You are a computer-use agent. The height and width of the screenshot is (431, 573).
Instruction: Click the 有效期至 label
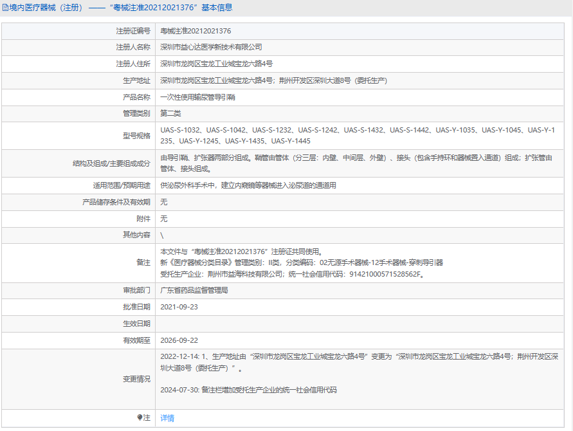tap(136, 340)
